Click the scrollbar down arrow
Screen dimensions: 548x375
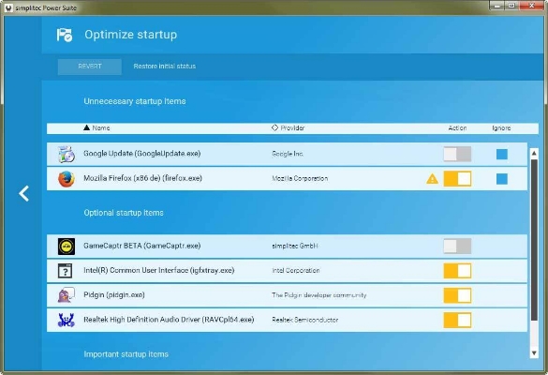[534, 352]
